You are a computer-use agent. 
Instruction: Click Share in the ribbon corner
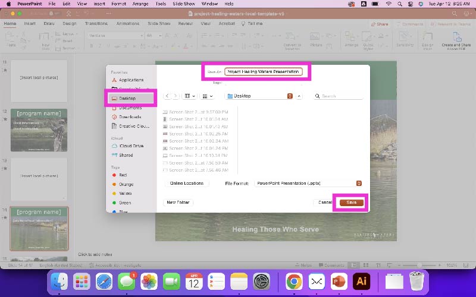(380, 24)
